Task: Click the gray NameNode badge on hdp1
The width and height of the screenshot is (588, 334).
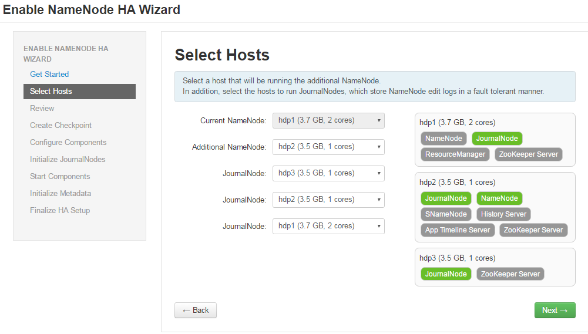Action: click(x=443, y=139)
